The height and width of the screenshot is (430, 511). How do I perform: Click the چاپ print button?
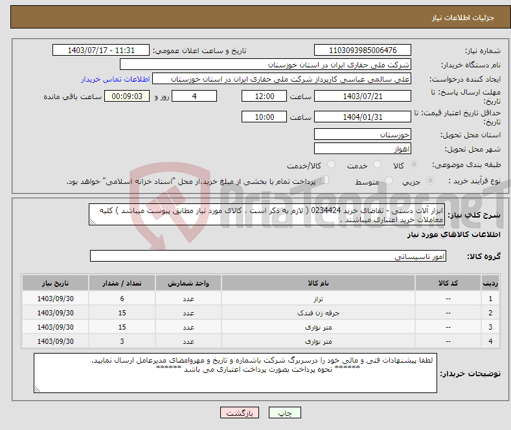tap(285, 413)
